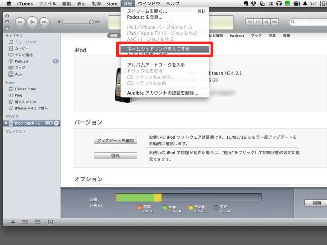Screen dimensions: 327x245
Task: Click the previous track rewind button
Action: pos(20,22)
